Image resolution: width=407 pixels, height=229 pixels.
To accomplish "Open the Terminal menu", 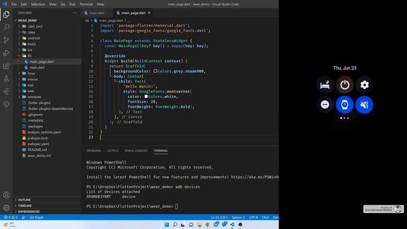I will click(86, 4).
